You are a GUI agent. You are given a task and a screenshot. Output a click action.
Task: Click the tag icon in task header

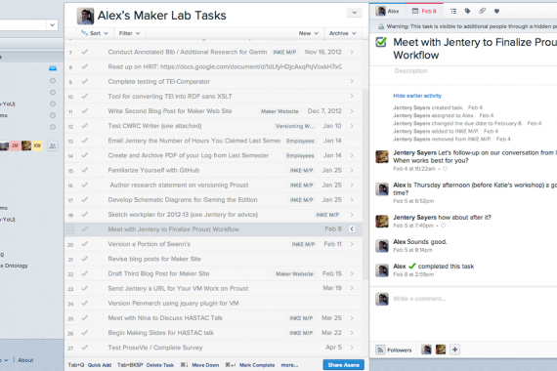click(x=467, y=12)
